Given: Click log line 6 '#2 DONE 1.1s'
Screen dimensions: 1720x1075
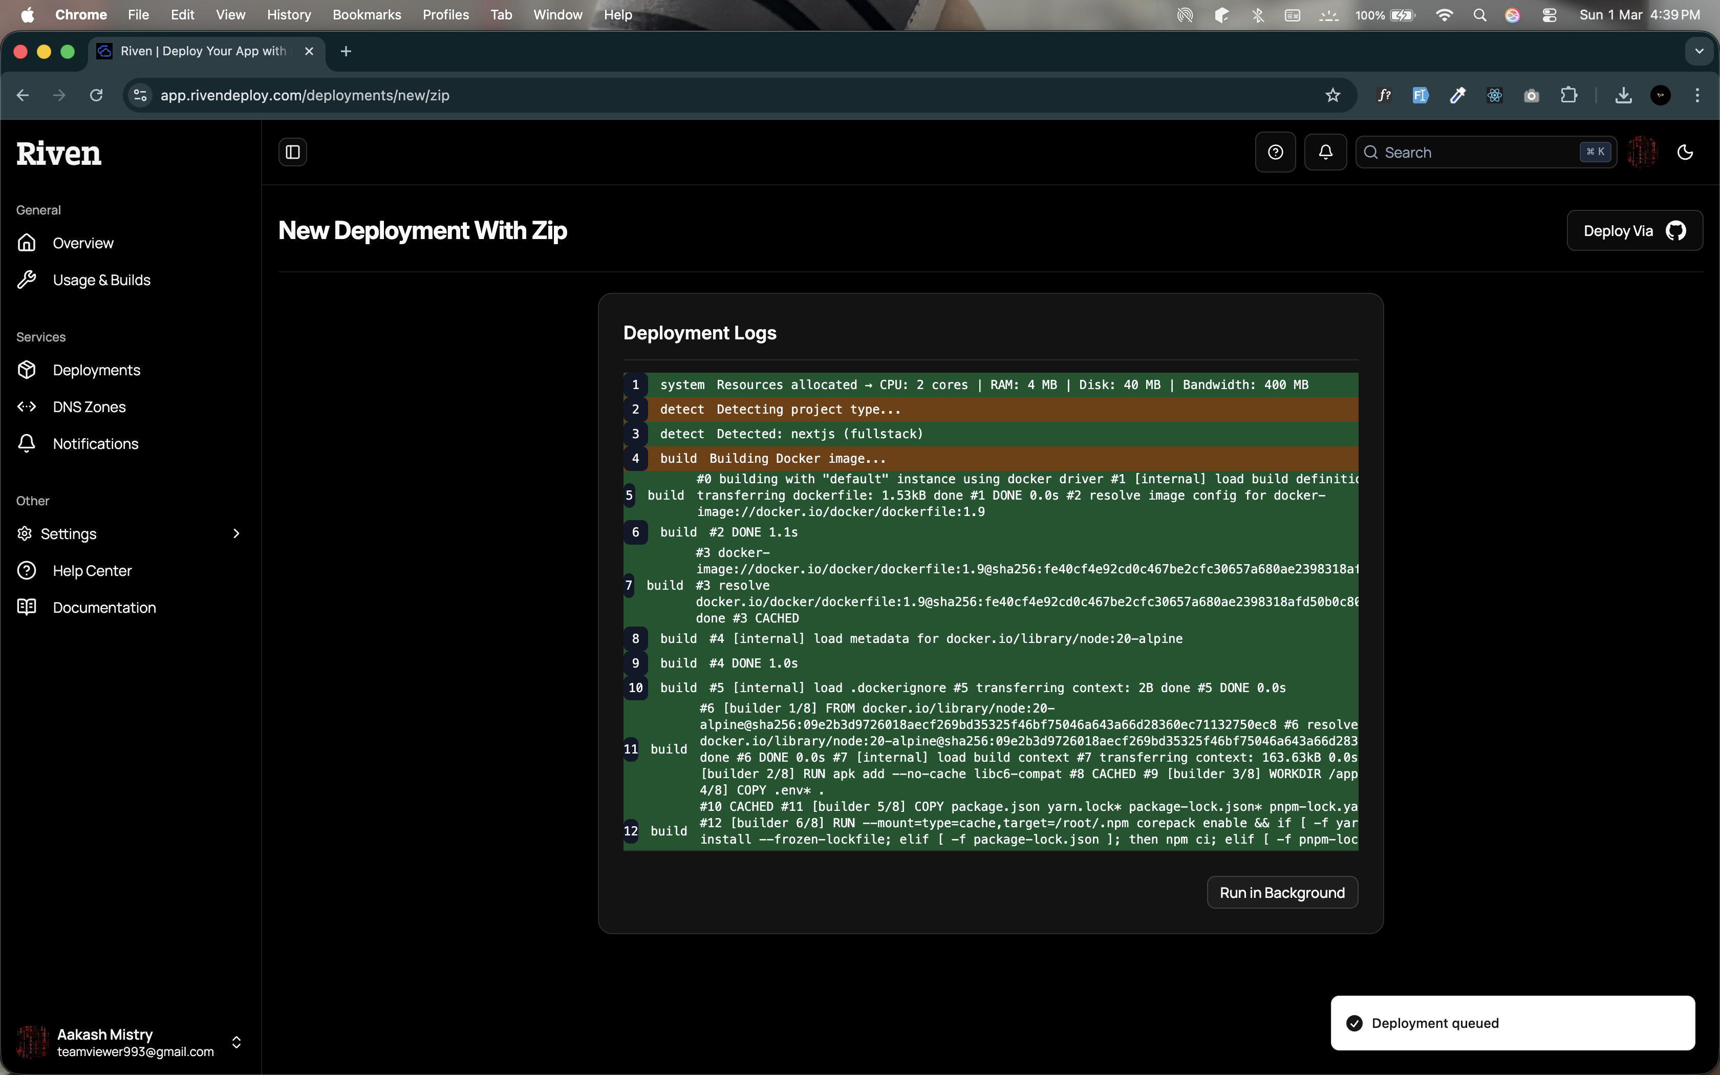Looking at the screenshot, I should 991,532.
